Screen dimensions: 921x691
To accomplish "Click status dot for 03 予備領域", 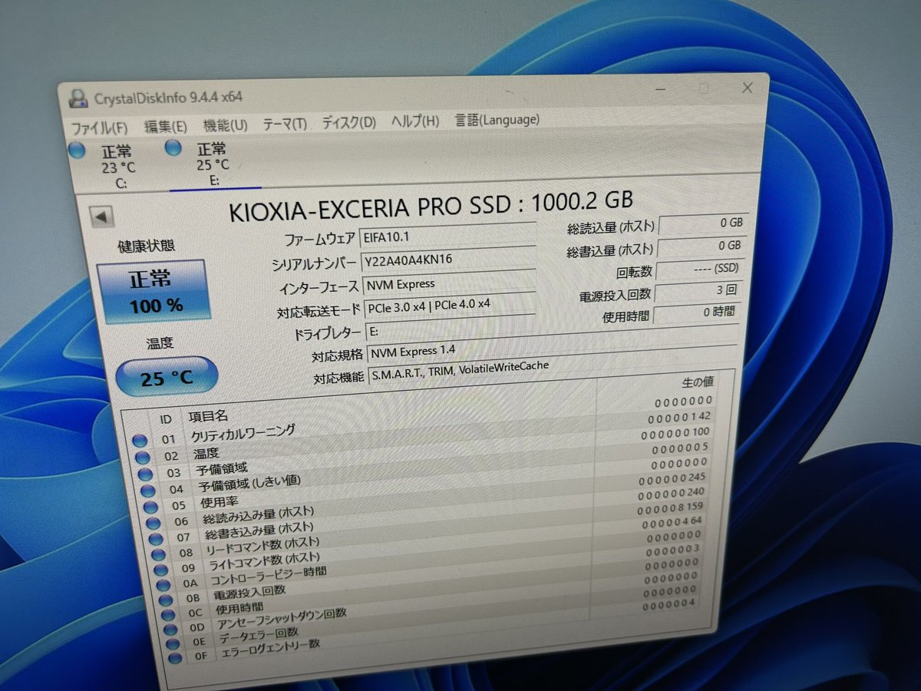I will [146, 475].
